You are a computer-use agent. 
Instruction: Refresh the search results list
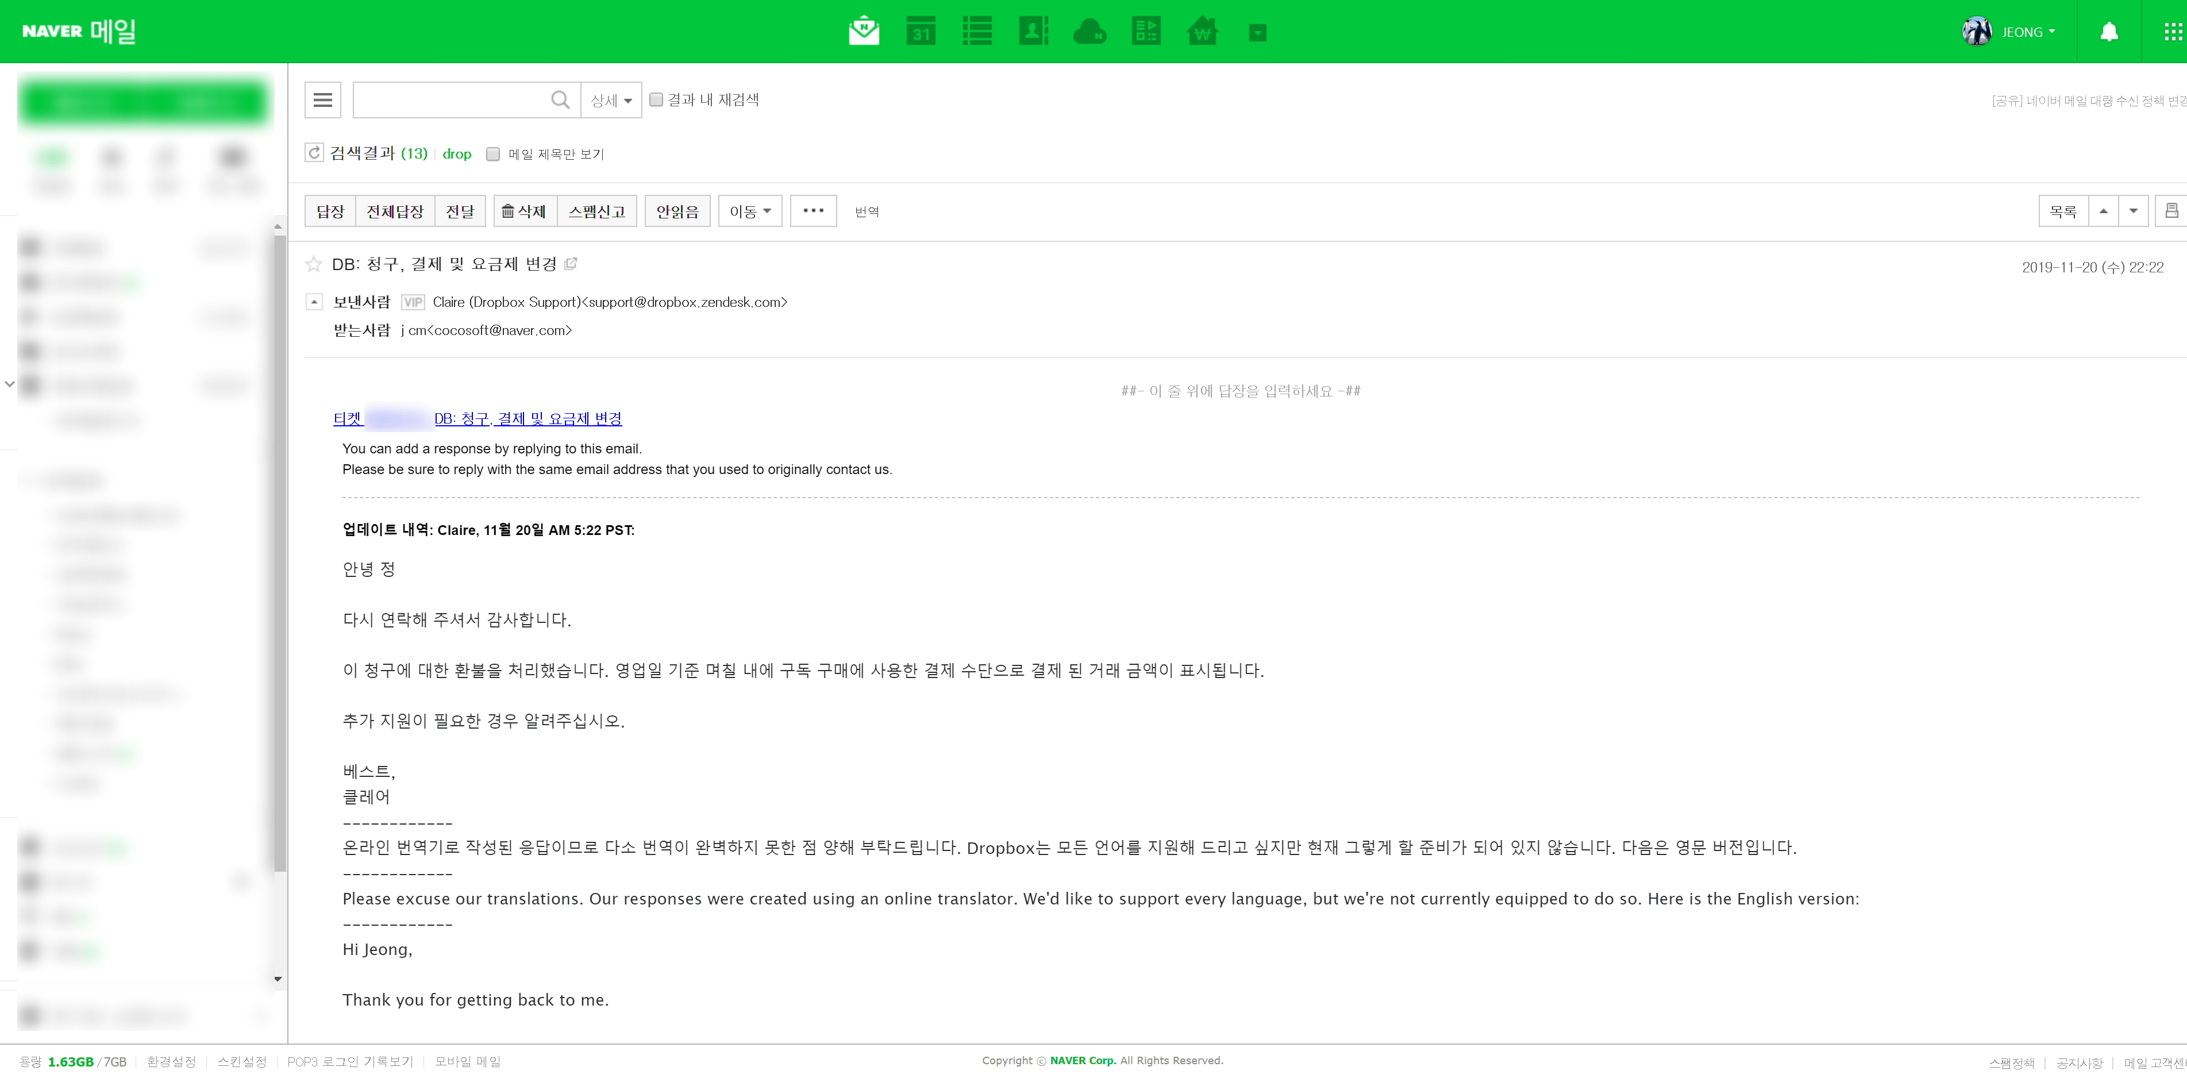click(314, 153)
